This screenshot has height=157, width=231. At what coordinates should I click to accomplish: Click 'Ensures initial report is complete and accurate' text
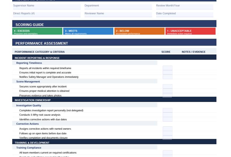click(45, 73)
